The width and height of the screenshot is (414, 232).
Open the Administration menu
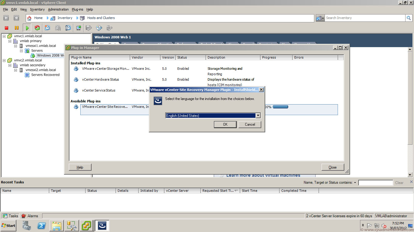click(58, 9)
